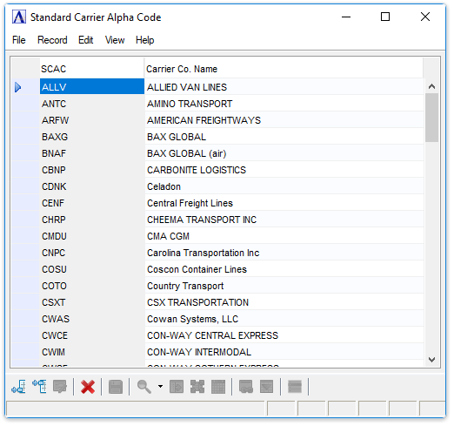Select the COSU SCAC cell
The width and height of the screenshot is (454, 426).
92,269
